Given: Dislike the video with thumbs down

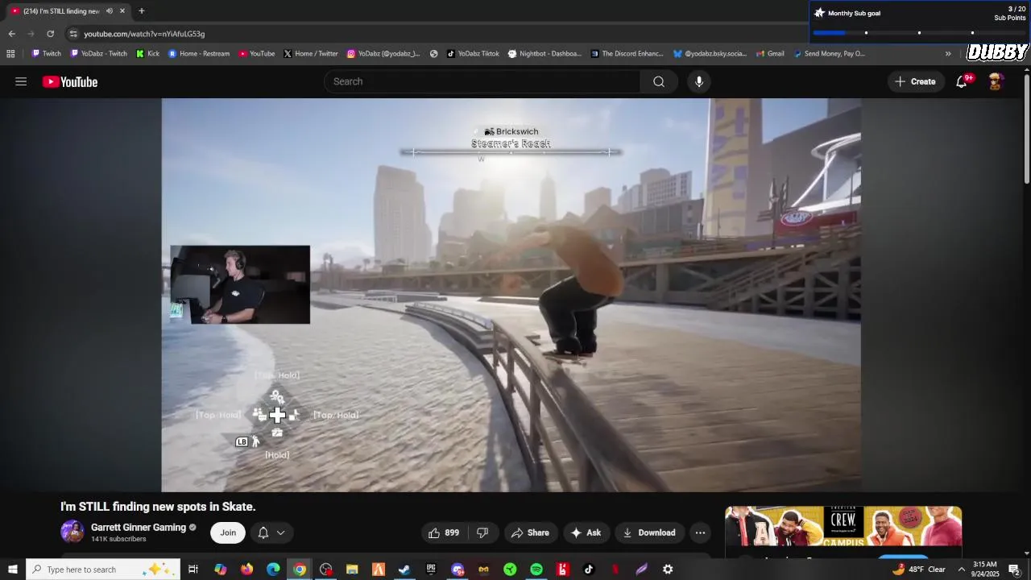Looking at the screenshot, I should pyautogui.click(x=482, y=532).
